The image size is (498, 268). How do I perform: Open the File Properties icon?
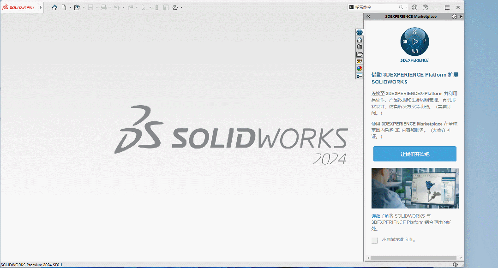click(x=166, y=7)
